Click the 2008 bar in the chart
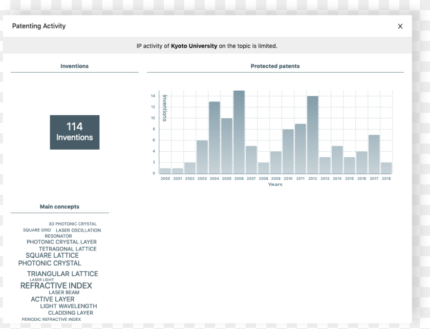Viewport: 430px width, 329px height. point(264,168)
